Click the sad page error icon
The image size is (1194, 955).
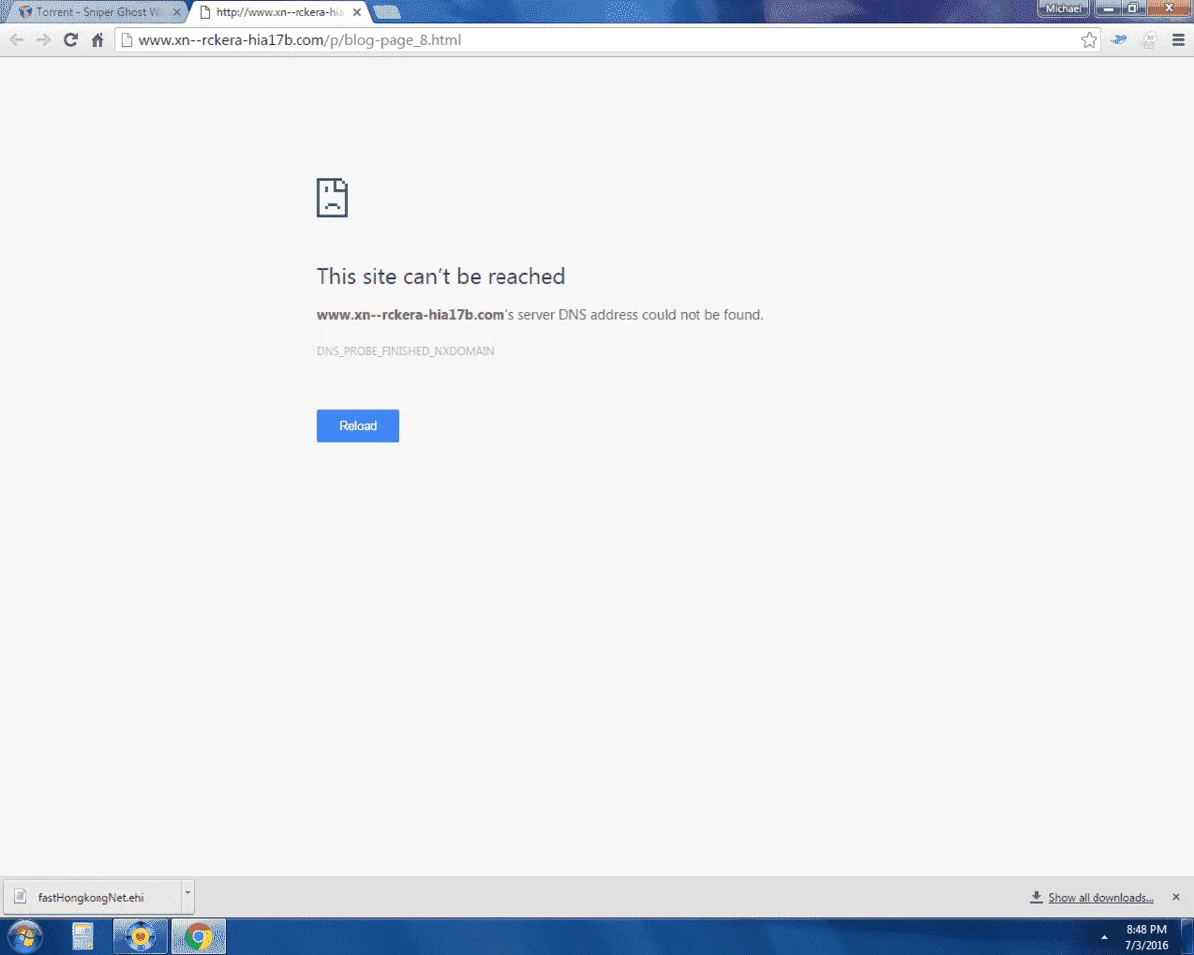[x=332, y=197]
